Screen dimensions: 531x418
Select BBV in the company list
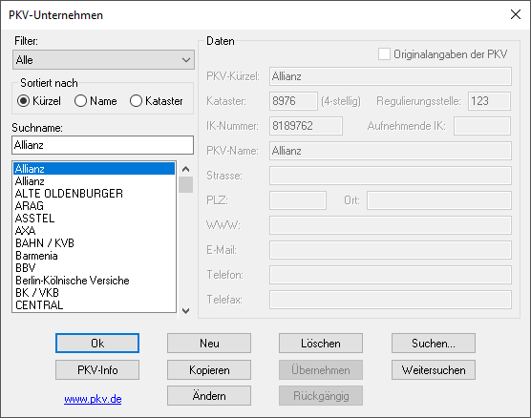point(95,268)
